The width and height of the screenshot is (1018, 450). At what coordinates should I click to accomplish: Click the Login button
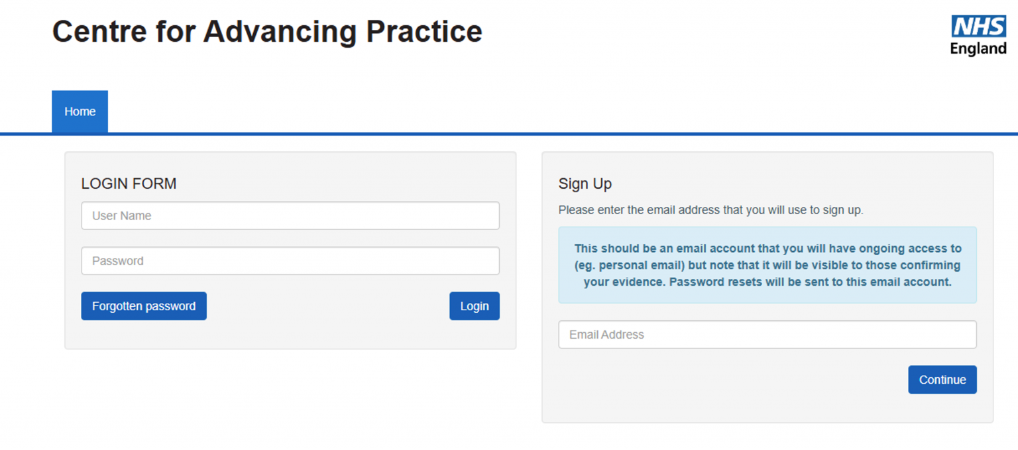point(474,306)
